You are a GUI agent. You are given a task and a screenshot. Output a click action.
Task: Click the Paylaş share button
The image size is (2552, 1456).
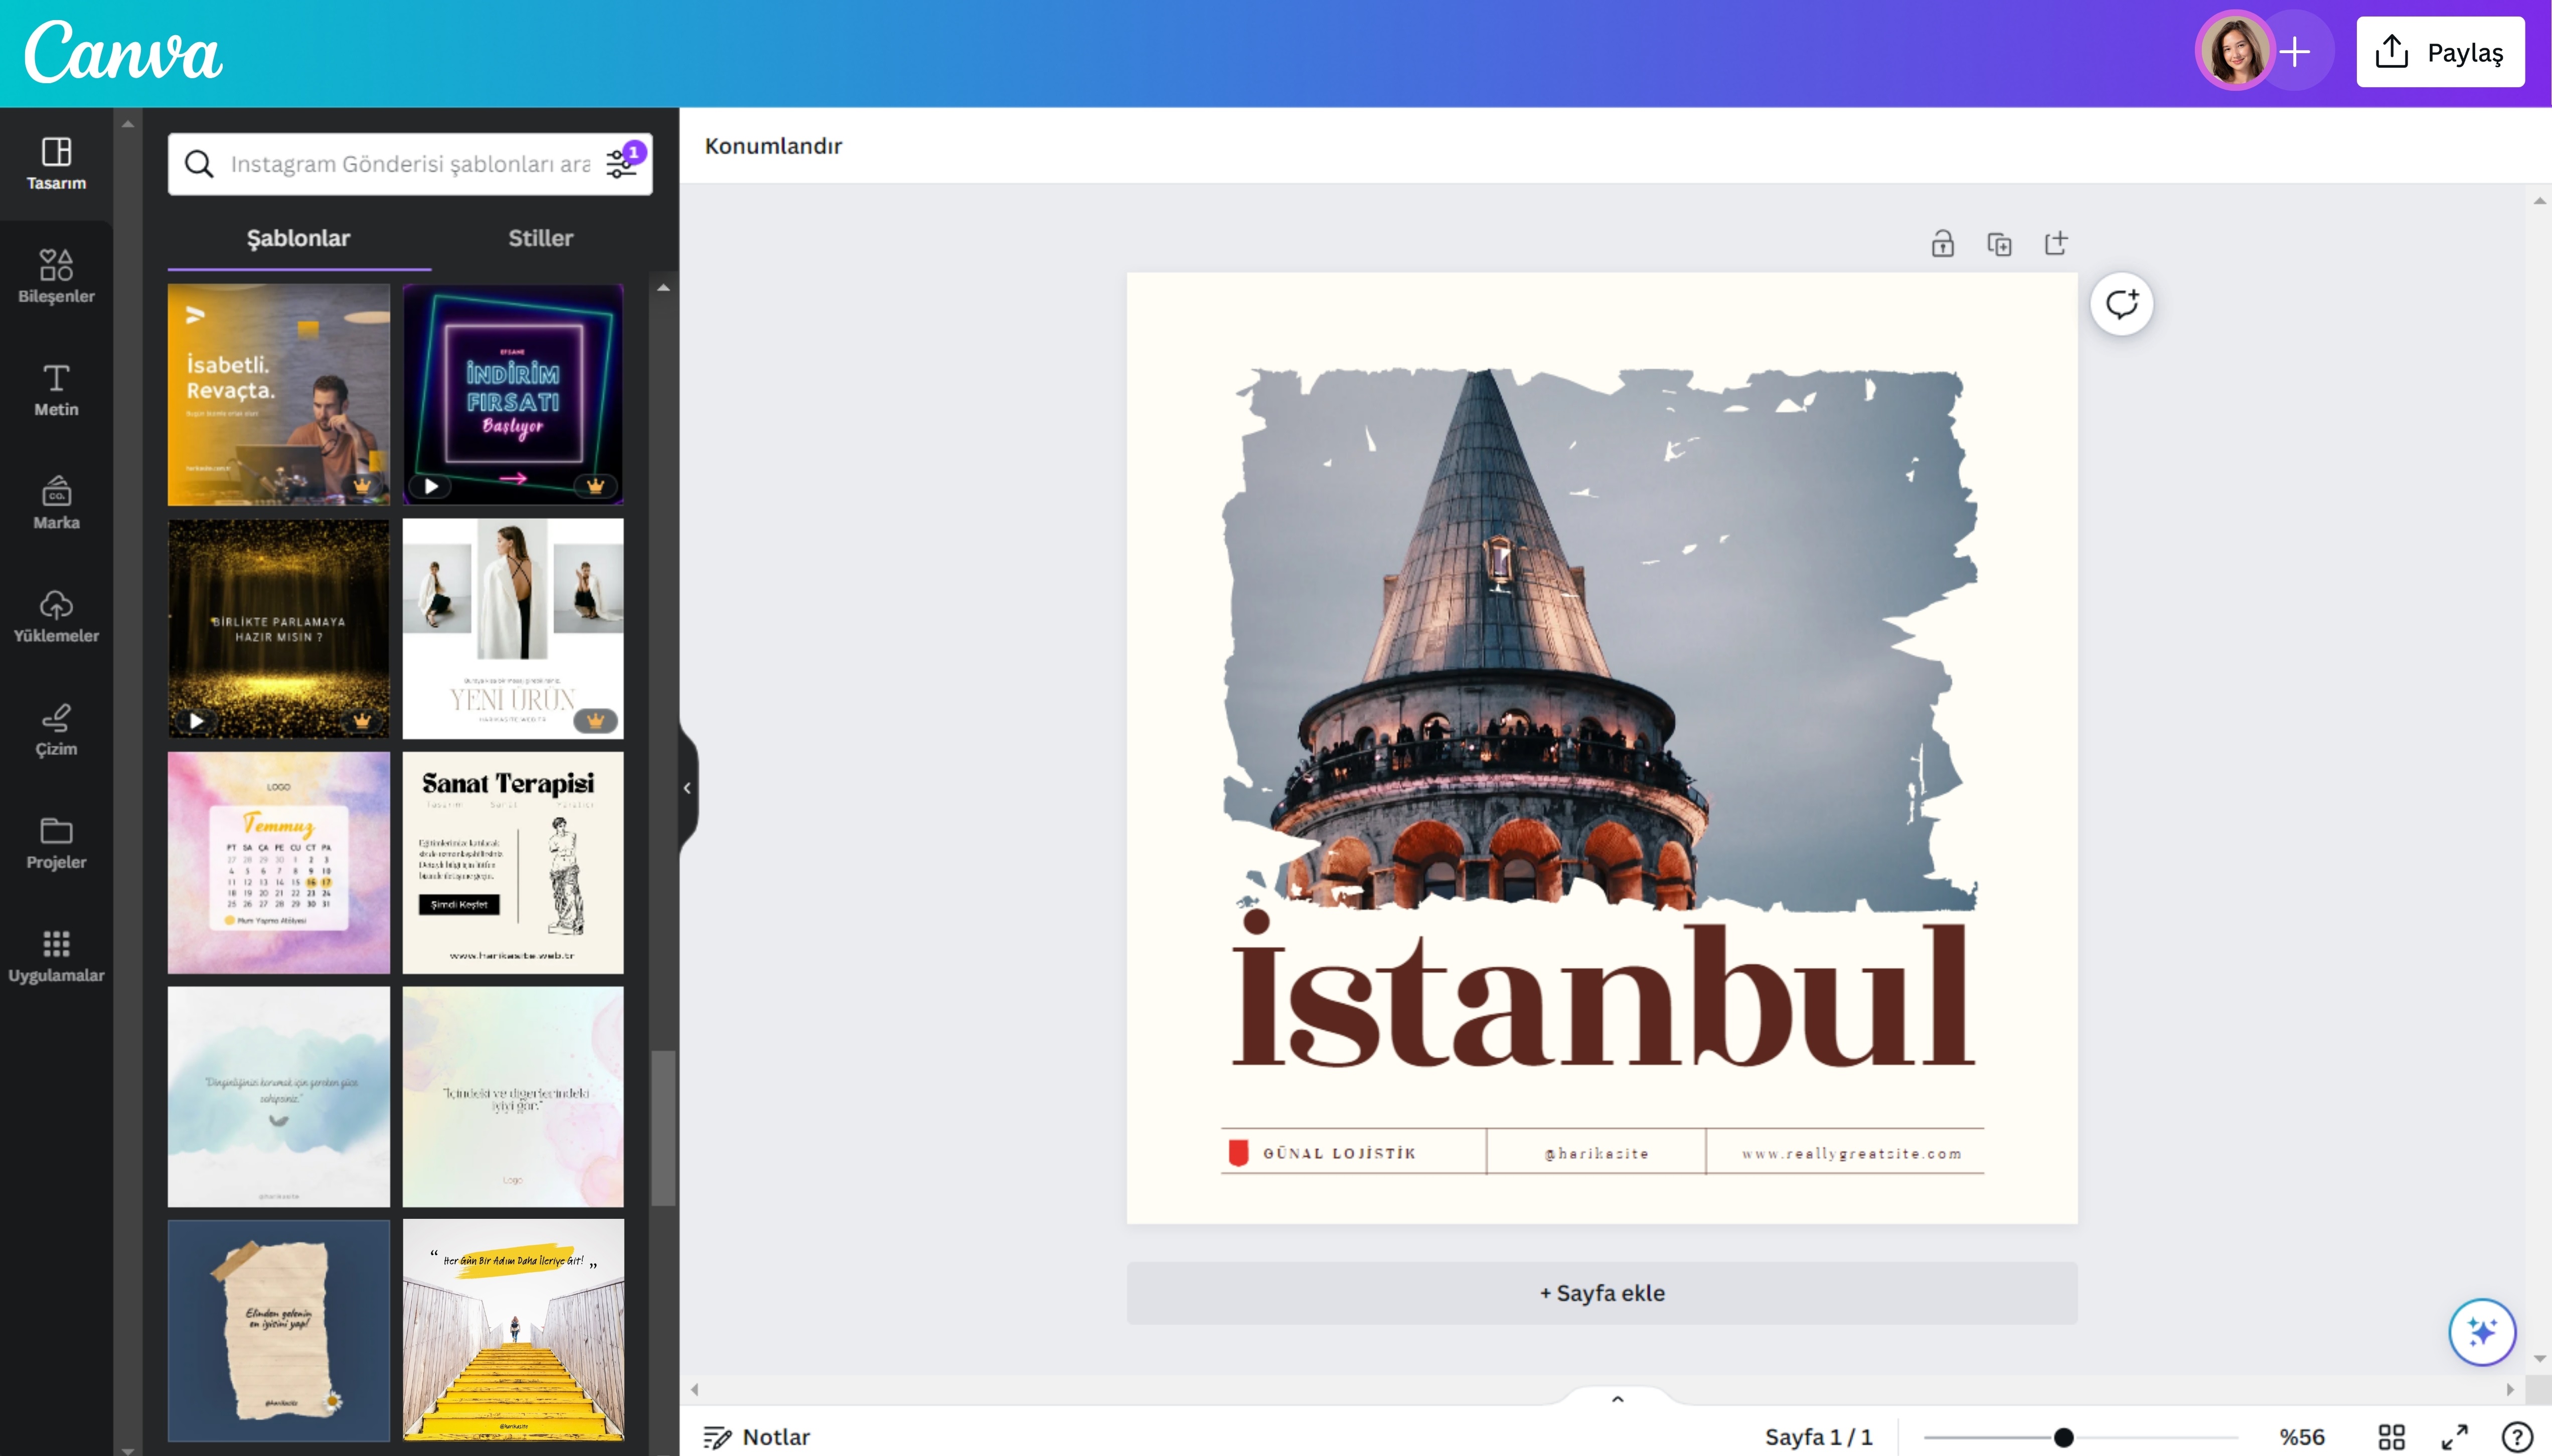click(x=2440, y=52)
